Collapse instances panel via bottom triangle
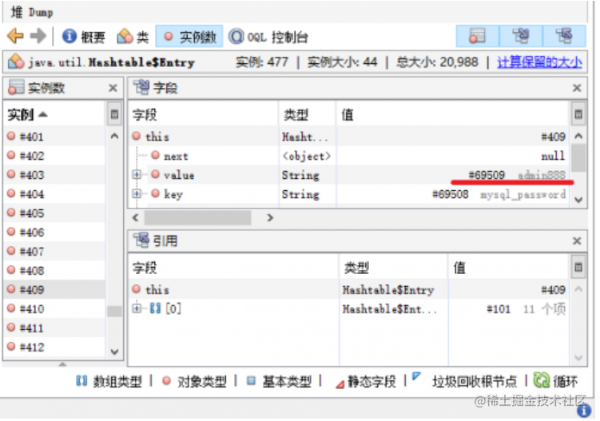This screenshot has height=421, width=600. (x=62, y=363)
